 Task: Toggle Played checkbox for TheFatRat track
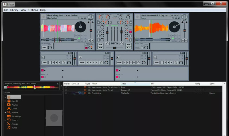85,93
